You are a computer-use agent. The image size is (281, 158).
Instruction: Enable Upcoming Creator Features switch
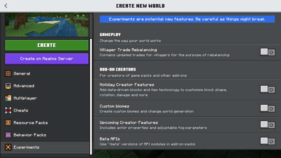[x=268, y=125]
